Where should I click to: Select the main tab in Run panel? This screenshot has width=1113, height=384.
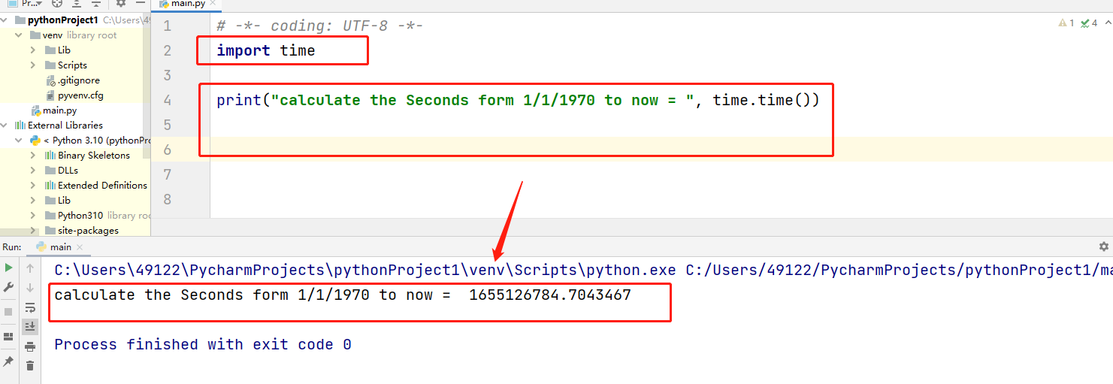click(60, 246)
